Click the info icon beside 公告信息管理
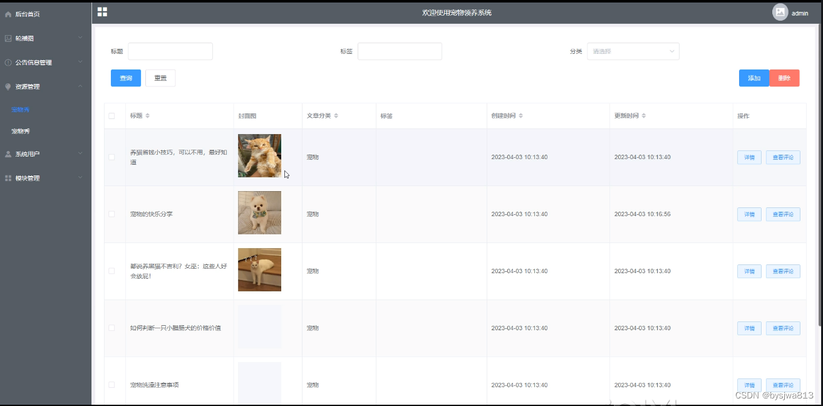 click(x=8, y=62)
